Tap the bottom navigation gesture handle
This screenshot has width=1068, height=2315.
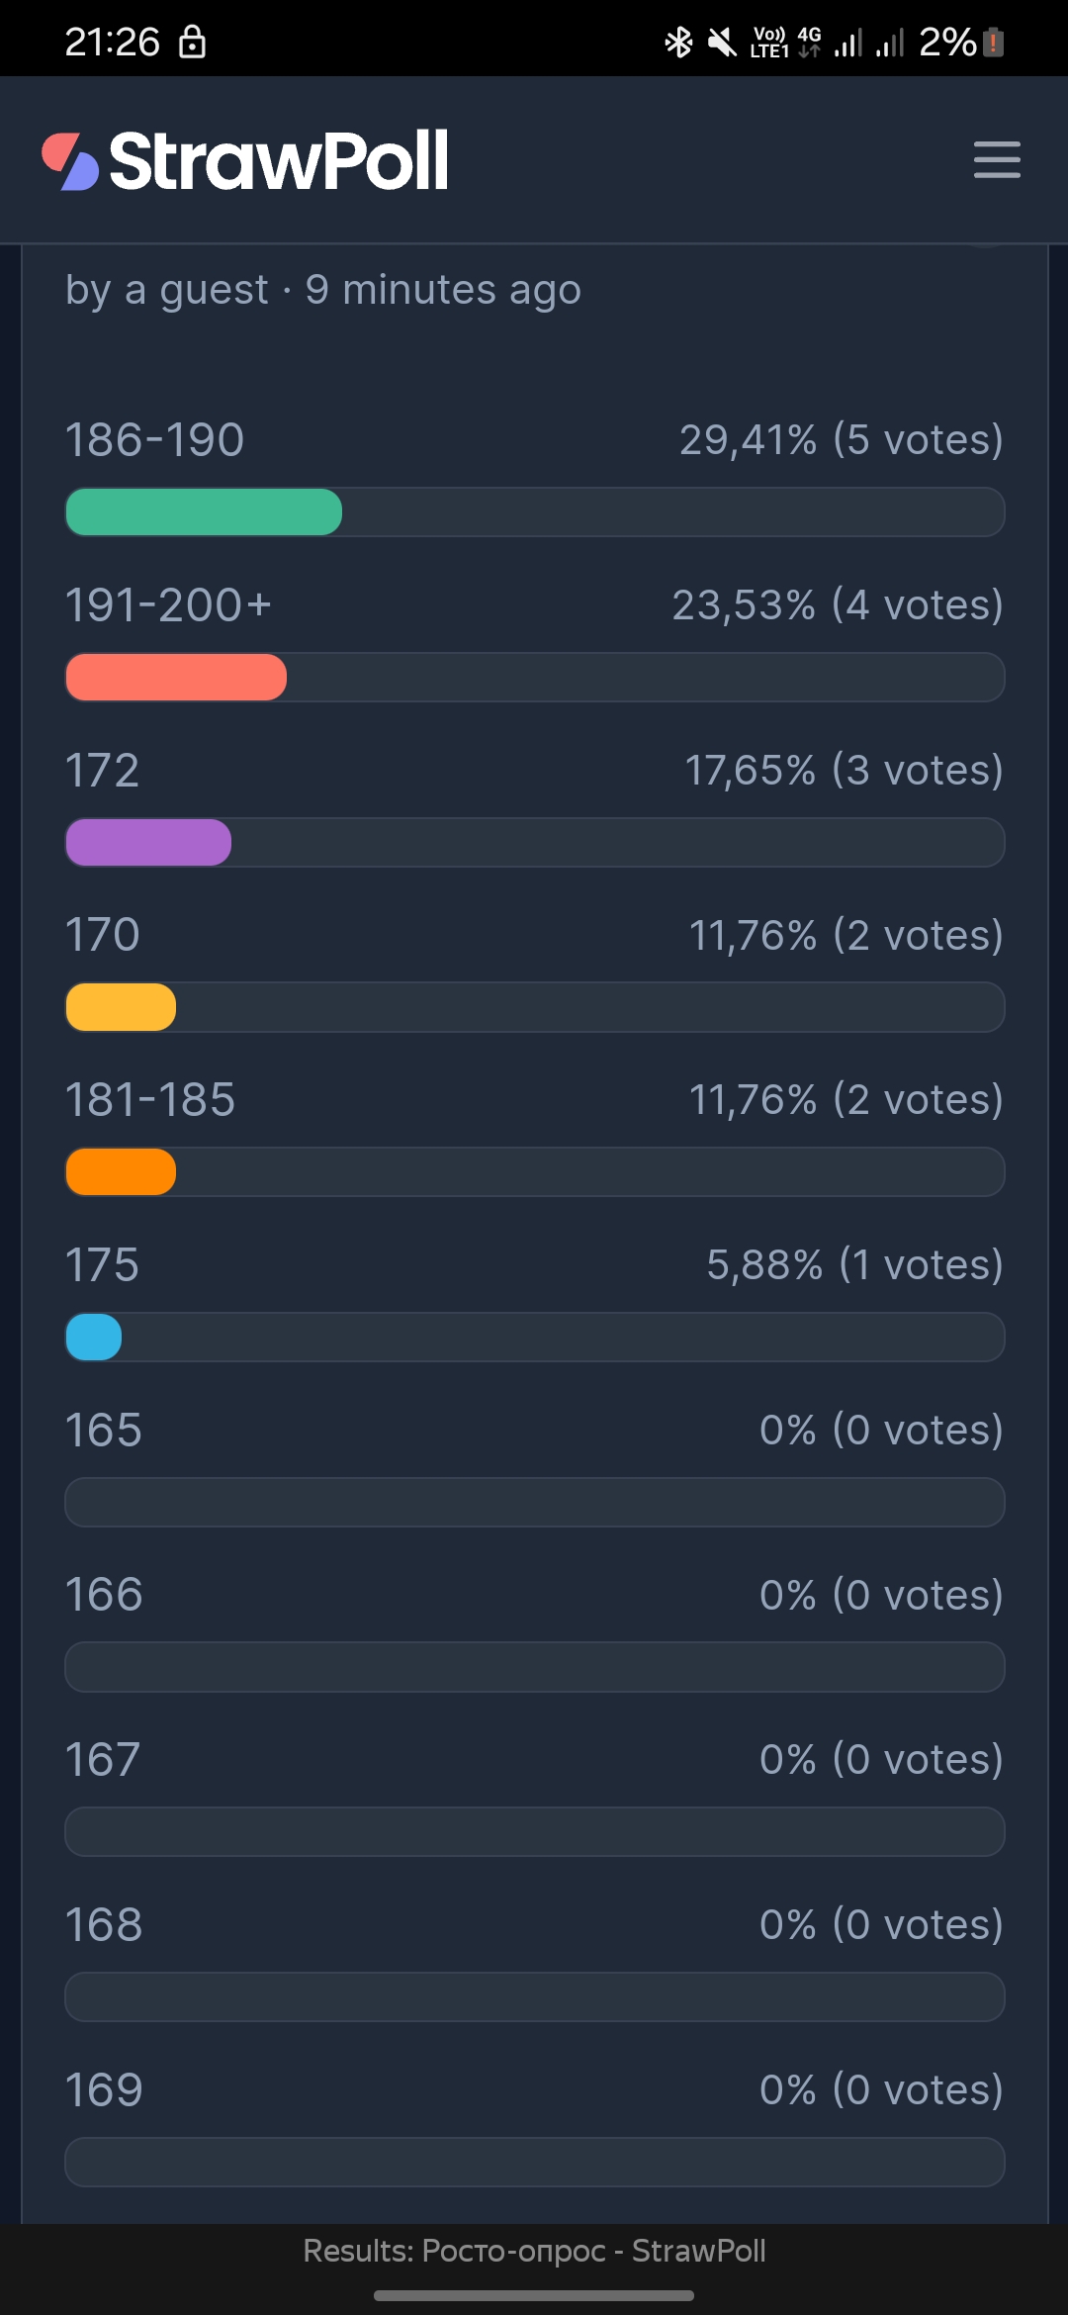(534, 2295)
